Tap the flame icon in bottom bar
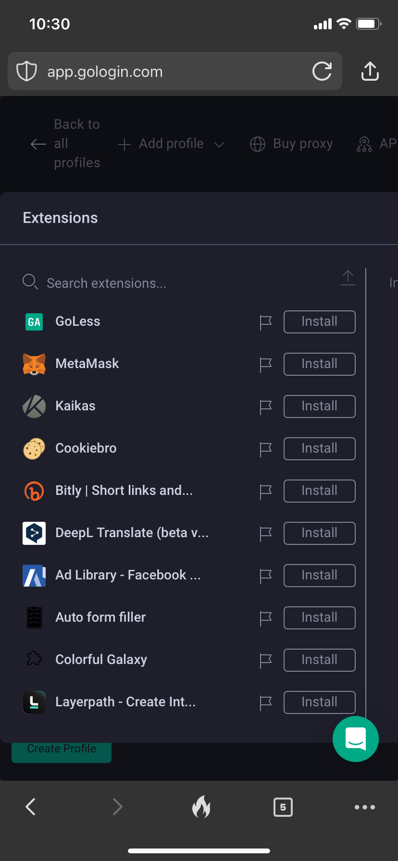Screen dimensions: 398x861 click(x=201, y=807)
